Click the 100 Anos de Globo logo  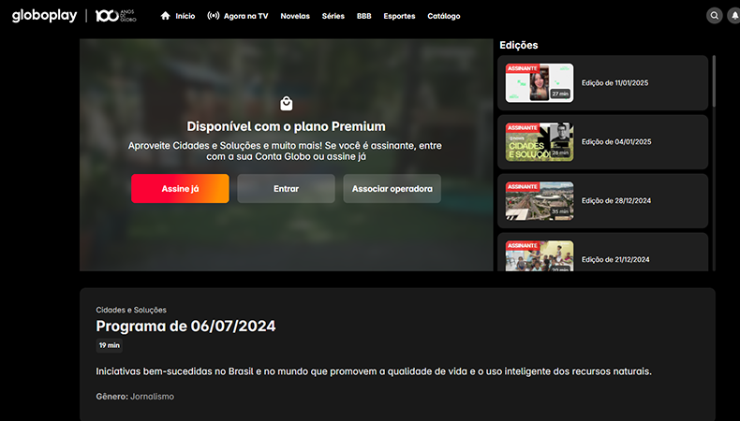click(x=115, y=16)
